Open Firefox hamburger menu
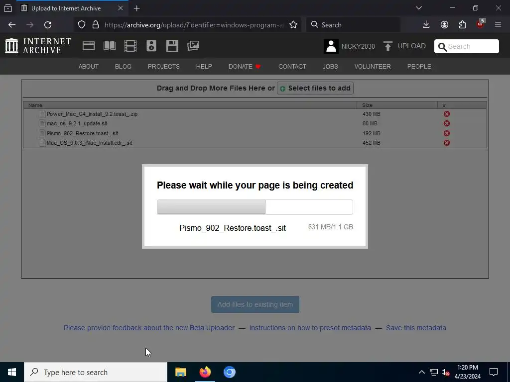This screenshot has width=510, height=382. coord(498,25)
